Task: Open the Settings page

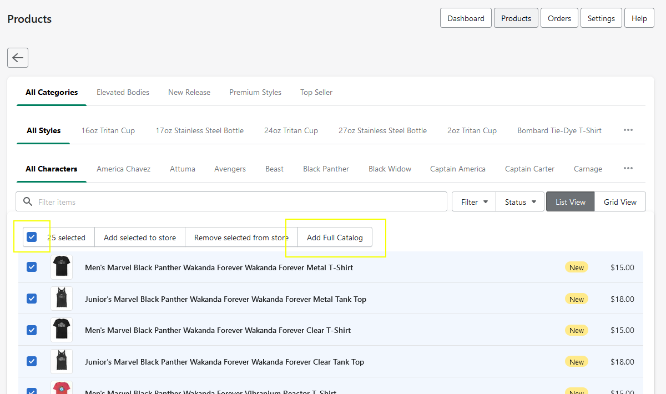Action: 601,18
